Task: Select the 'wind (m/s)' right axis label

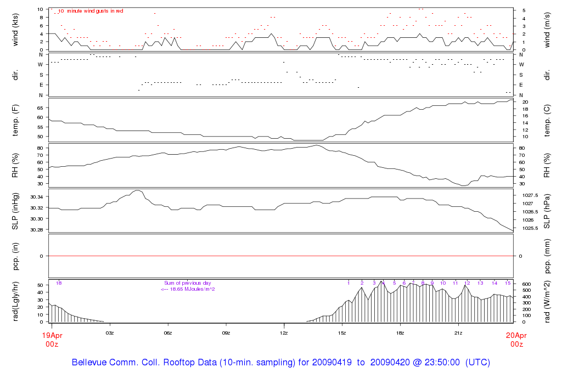Action: click(x=547, y=30)
